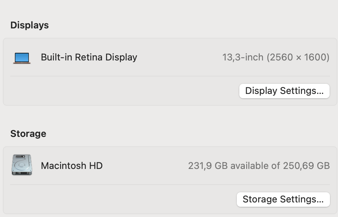Screen dimensions: 338x217
Task: Click the word available in the storage text
Action: (250, 166)
